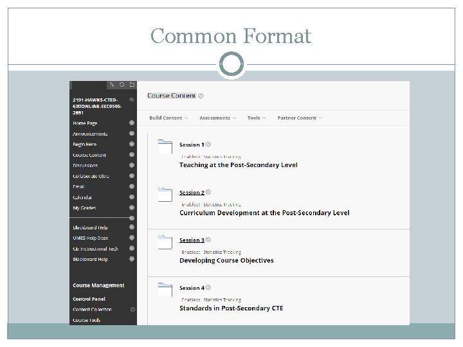
Task: Select Course Content in course menu
Action: pyautogui.click(x=89, y=155)
